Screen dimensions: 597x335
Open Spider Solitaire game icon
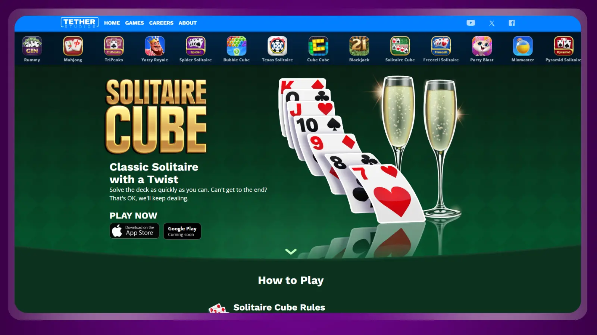[196, 46]
